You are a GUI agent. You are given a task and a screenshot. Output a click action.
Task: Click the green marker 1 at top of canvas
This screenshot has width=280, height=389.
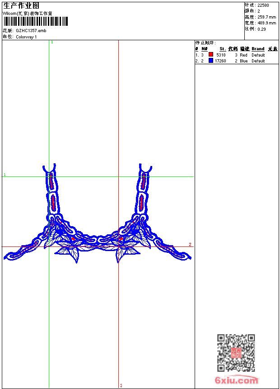coord(52,42)
